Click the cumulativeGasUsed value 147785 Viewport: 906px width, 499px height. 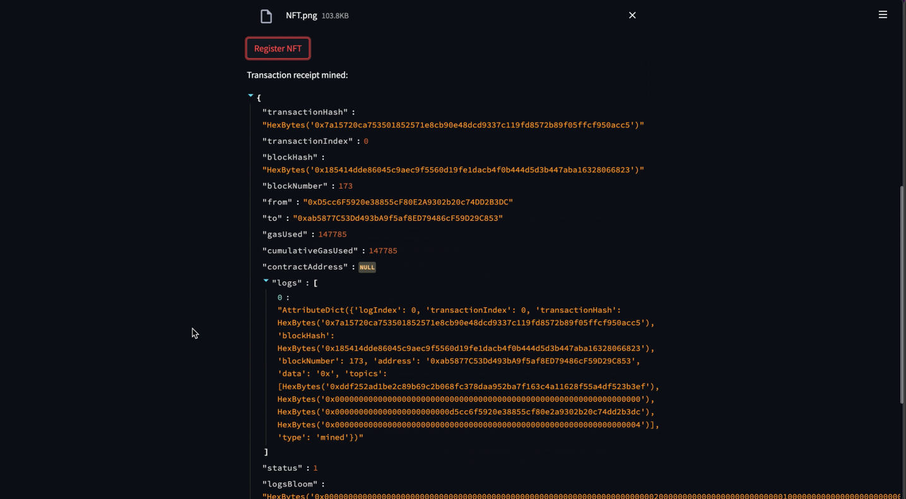click(x=383, y=250)
